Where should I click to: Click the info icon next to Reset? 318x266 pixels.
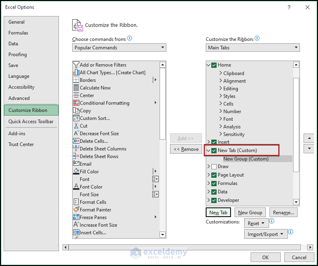click(x=272, y=221)
